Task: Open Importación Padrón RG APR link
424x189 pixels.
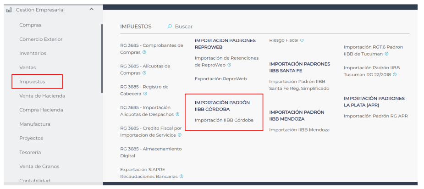Action: point(376,116)
